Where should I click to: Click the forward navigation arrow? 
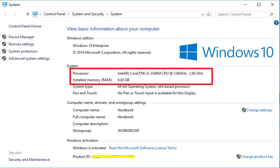(x=14, y=14)
